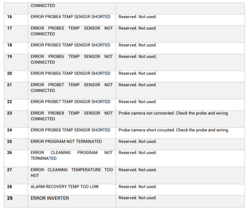Click the 'Probe camera short circuited' description
Screen dimensions: 249x208
(x=174, y=130)
